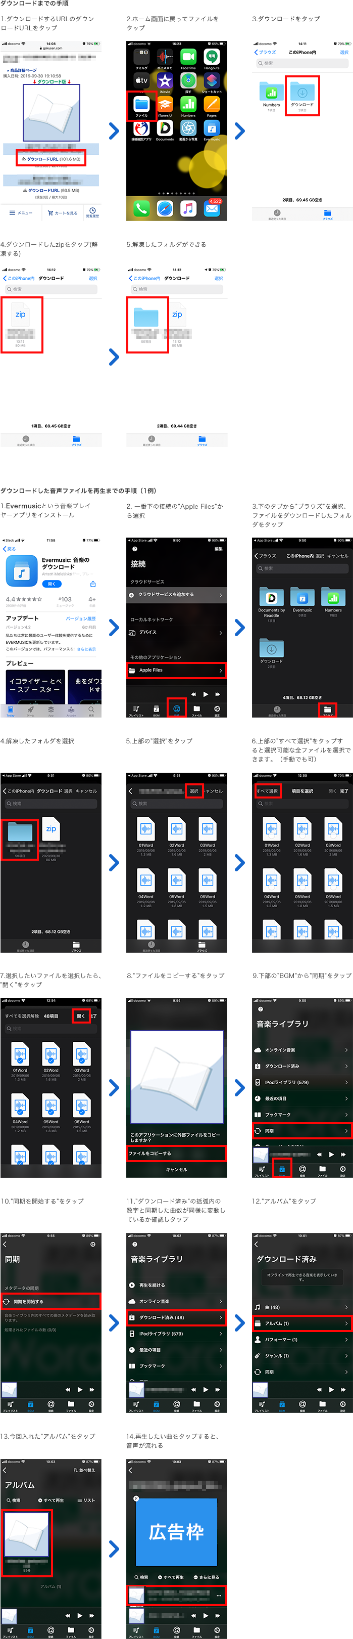Tap 編集 at the top of the 接続 screen
Viewport: 353px width, 1639px height.
pos(218,549)
